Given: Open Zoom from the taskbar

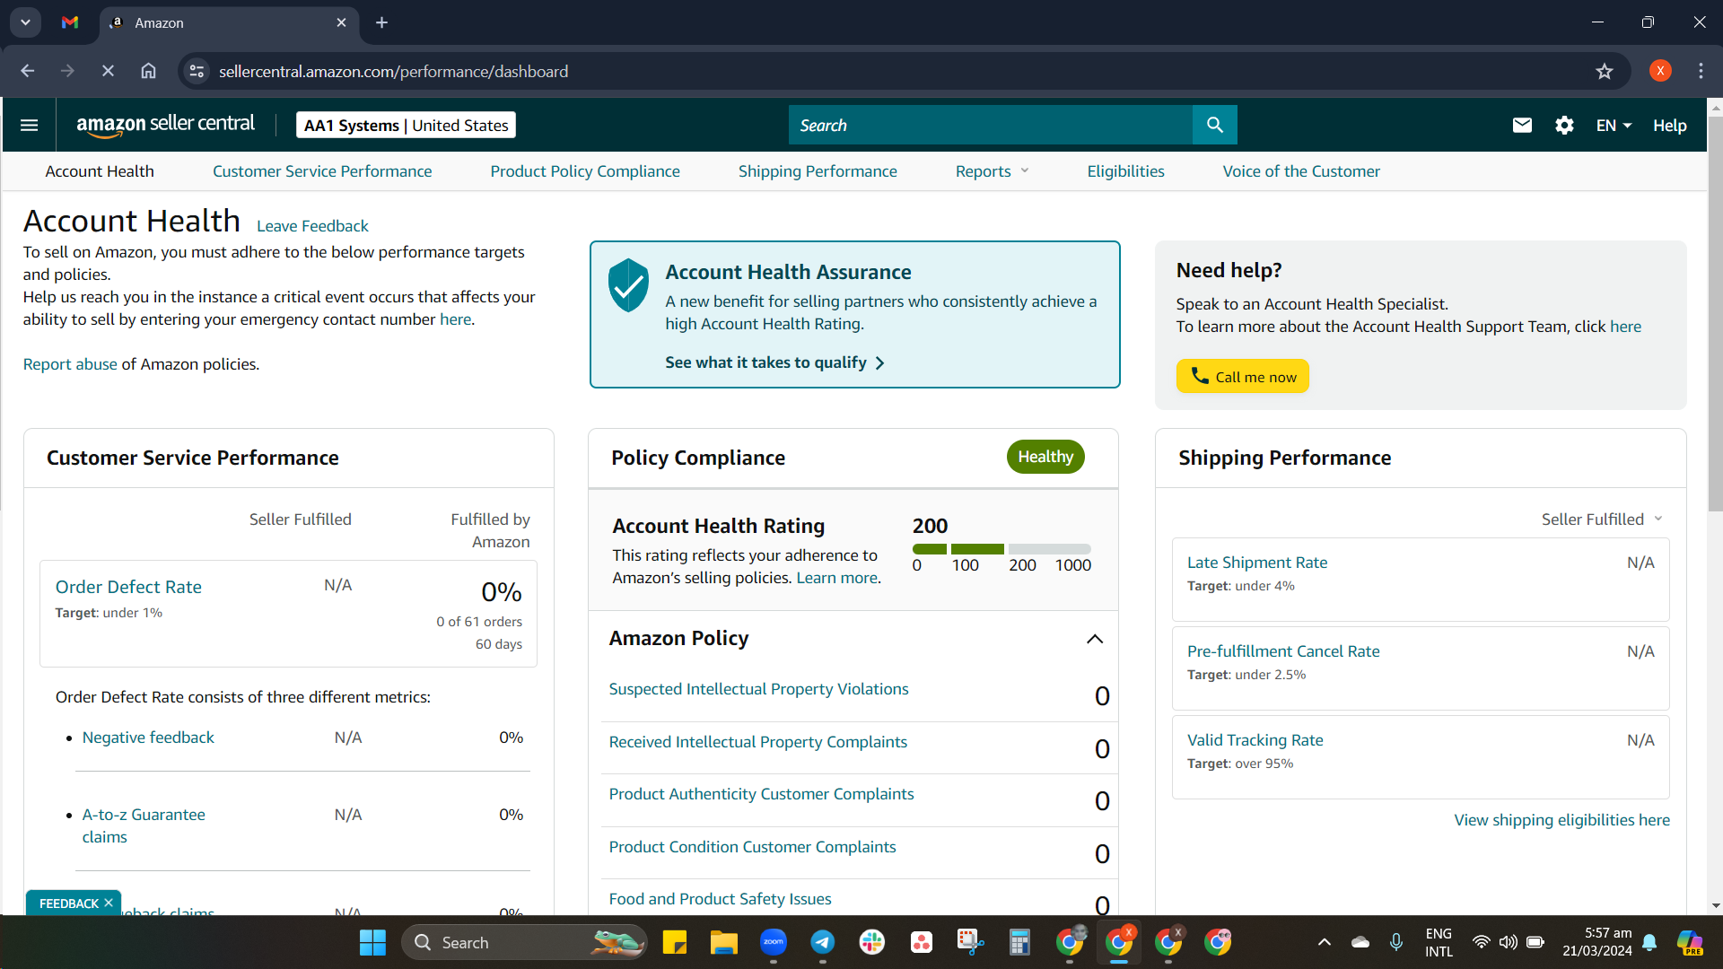Looking at the screenshot, I should (x=773, y=942).
